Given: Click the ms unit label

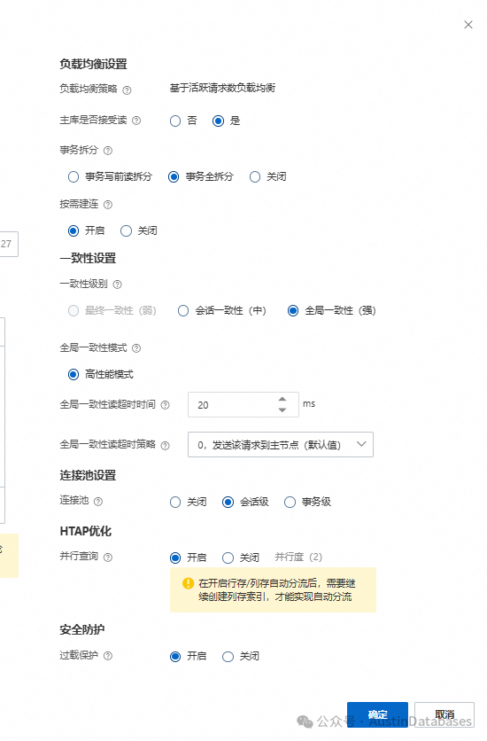Looking at the screenshot, I should [309, 404].
